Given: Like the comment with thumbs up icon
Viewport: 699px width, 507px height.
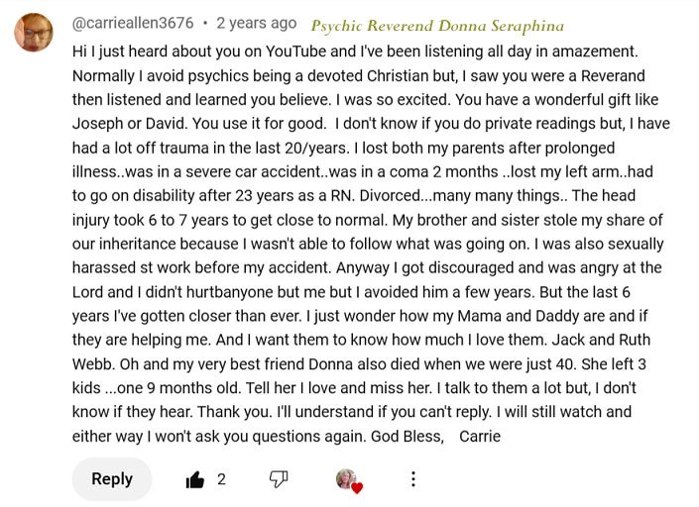Looking at the screenshot, I should point(194,480).
